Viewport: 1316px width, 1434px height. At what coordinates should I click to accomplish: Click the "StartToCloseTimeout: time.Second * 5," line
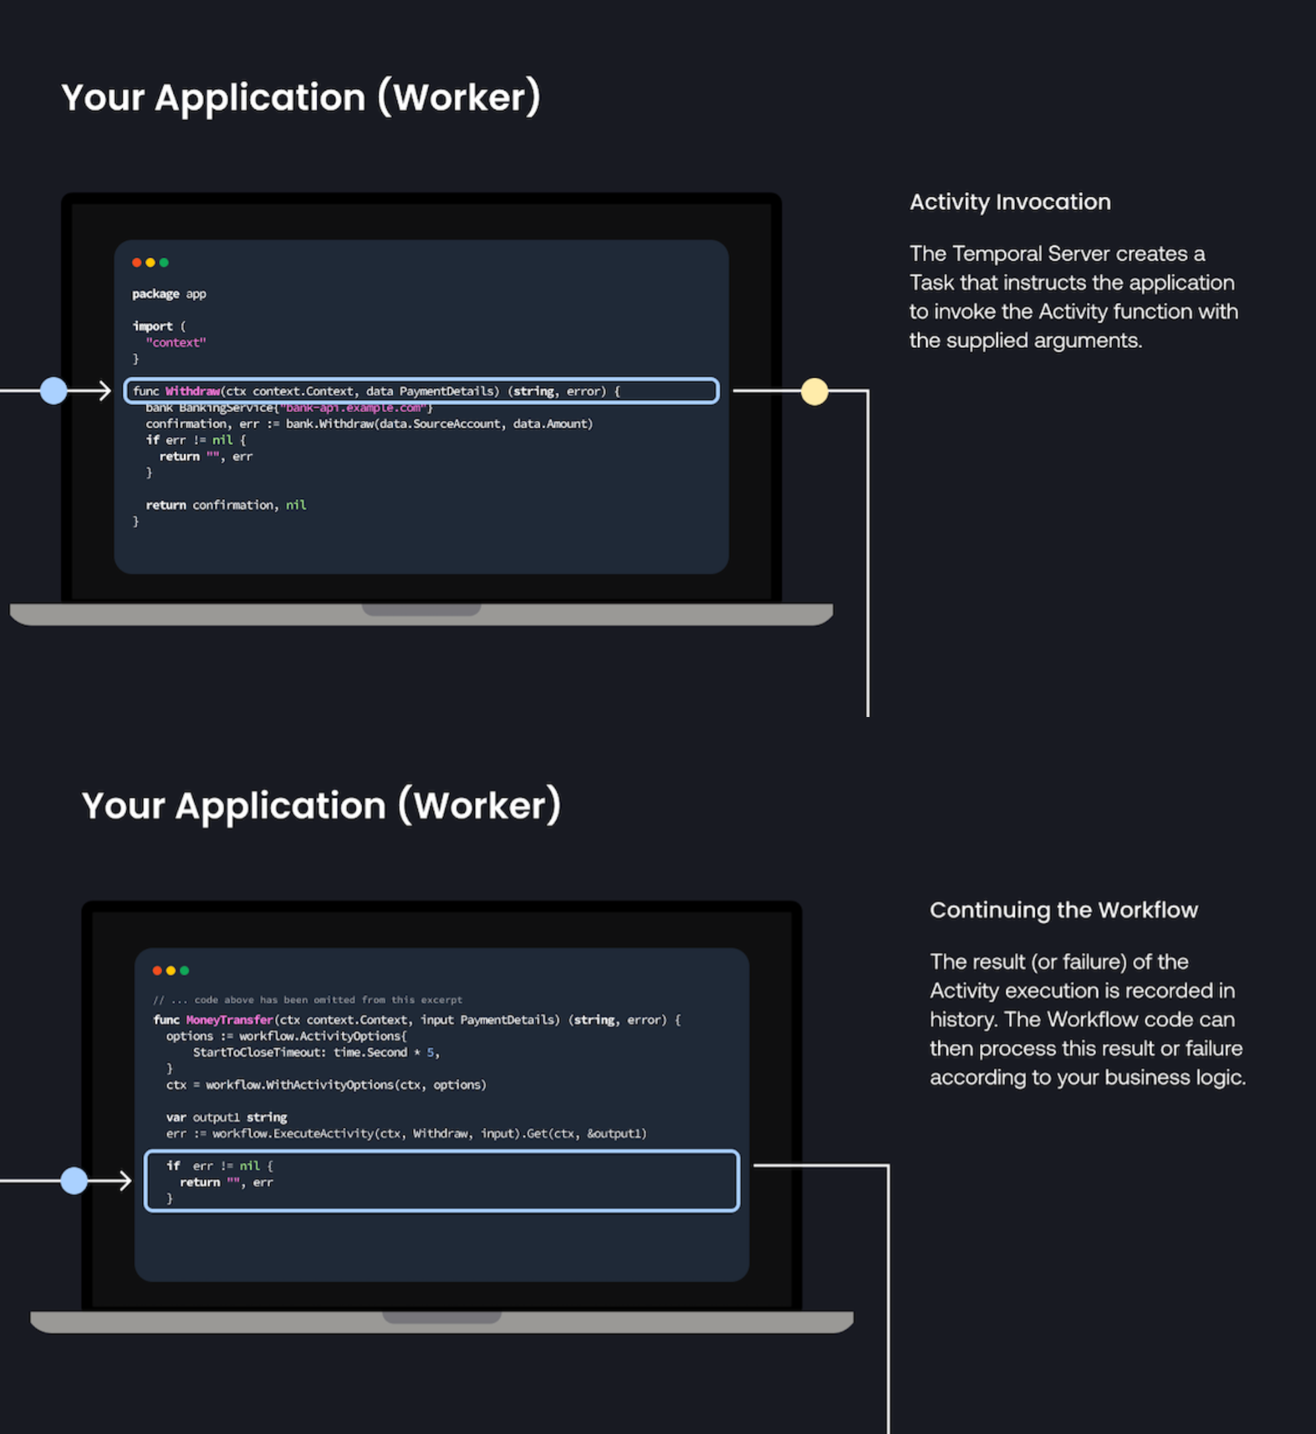pos(316,1053)
